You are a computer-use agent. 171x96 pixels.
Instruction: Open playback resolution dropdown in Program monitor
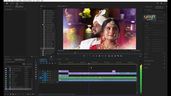click(x=127, y=50)
